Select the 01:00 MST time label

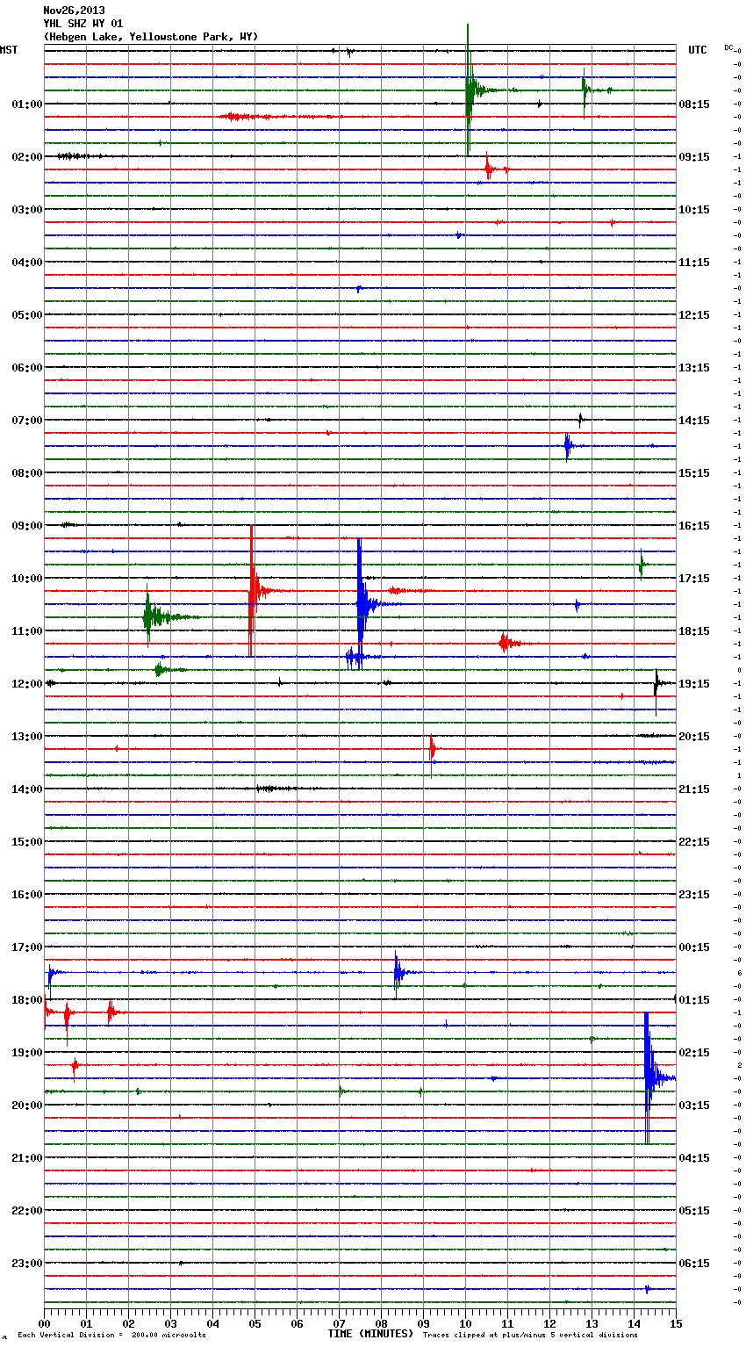[x=27, y=104]
